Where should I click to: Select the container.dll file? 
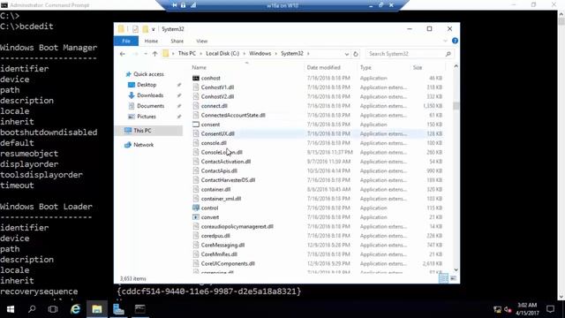click(x=215, y=189)
